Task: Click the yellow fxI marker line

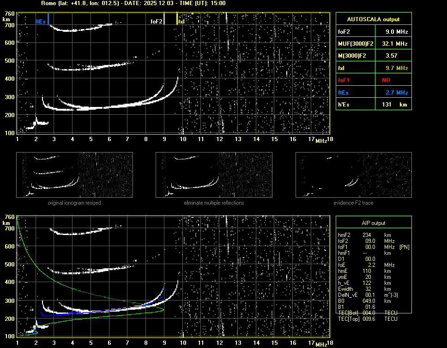Action: click(177, 19)
